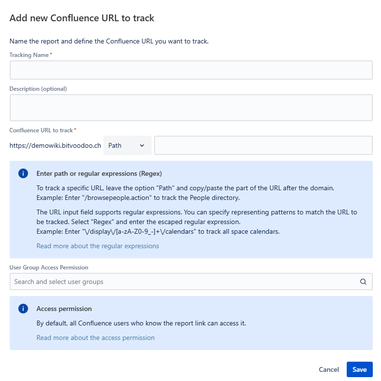Click the Confluence URL to track label
The image size is (381, 381).
[x=41, y=130]
